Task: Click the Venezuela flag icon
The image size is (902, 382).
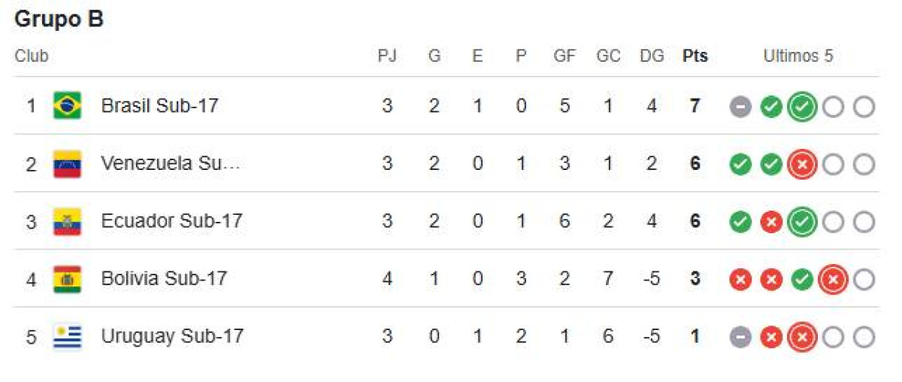Action: coord(67,164)
